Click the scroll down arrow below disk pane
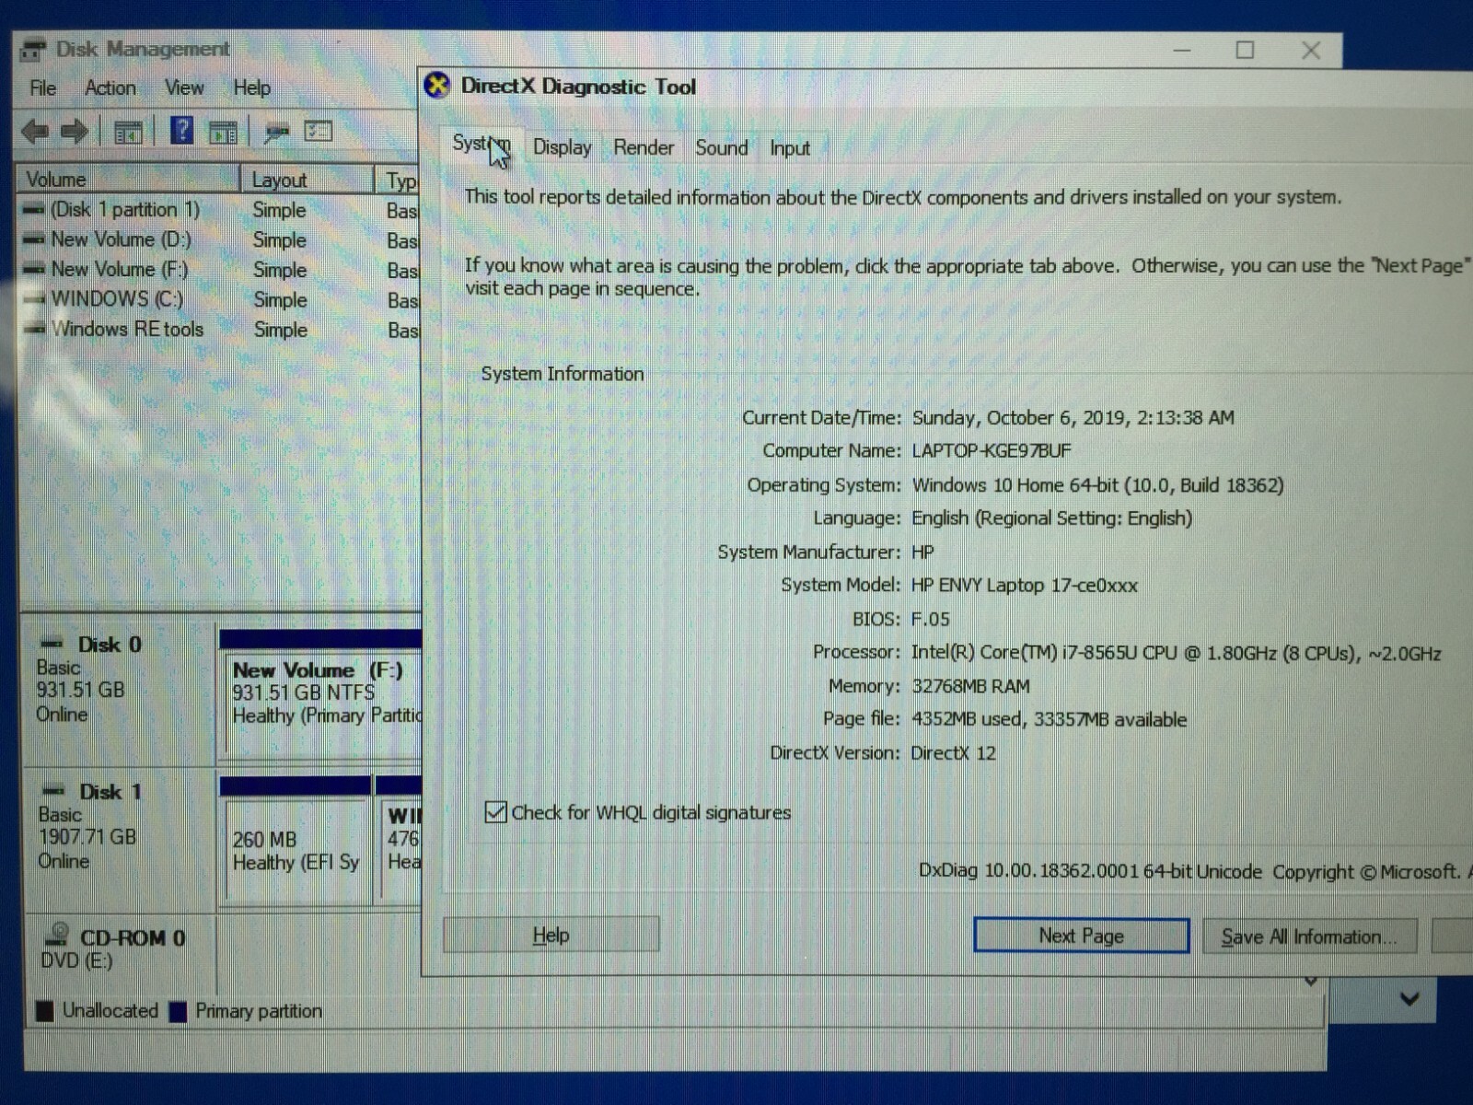 click(x=1311, y=983)
